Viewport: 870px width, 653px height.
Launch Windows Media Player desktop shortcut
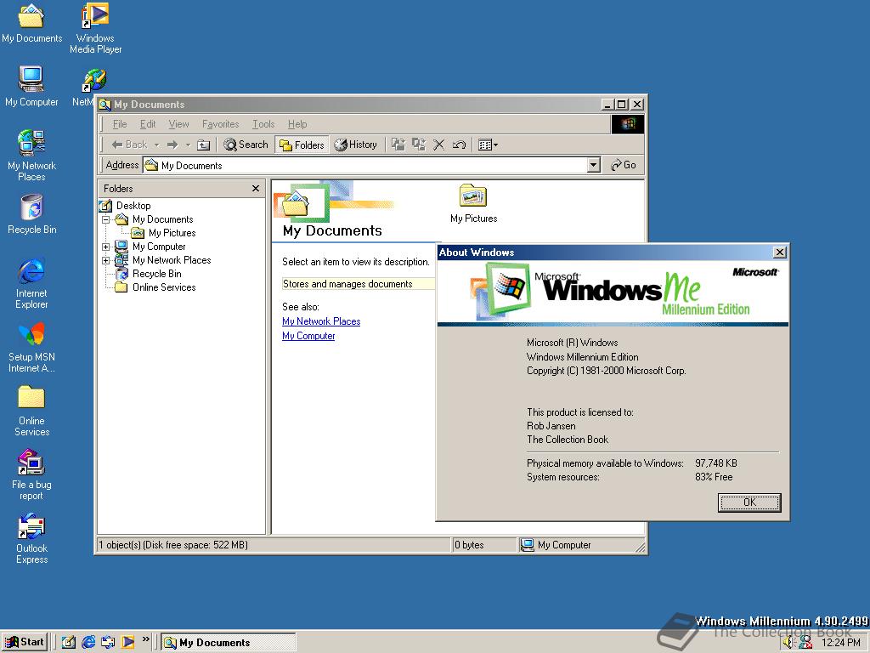(95, 28)
